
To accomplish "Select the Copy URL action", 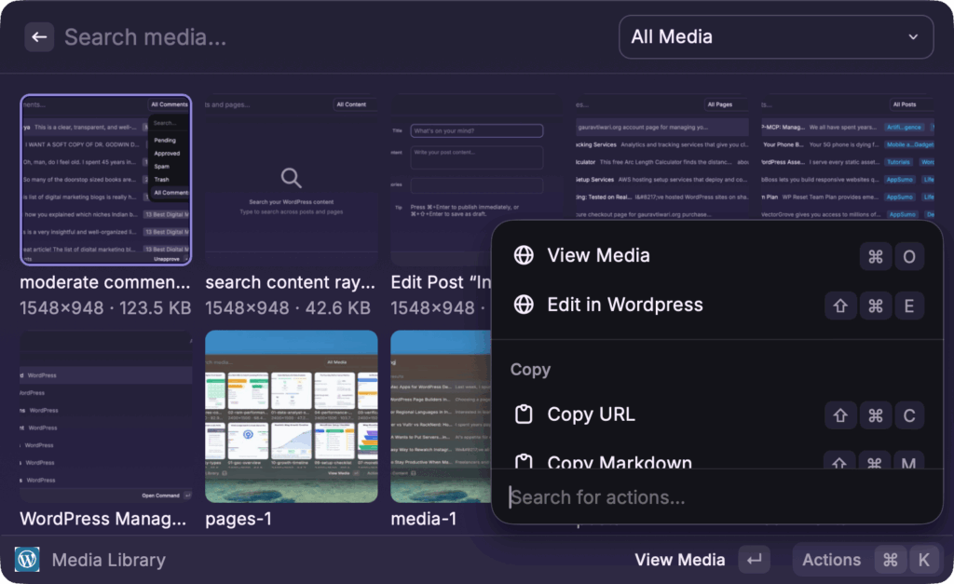I will coord(591,414).
